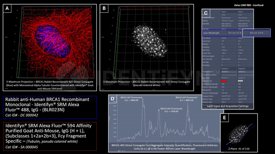This screenshot has height=154, width=275.
Task: Click the Cat ID# - DC 000042 text
Action: [22, 115]
